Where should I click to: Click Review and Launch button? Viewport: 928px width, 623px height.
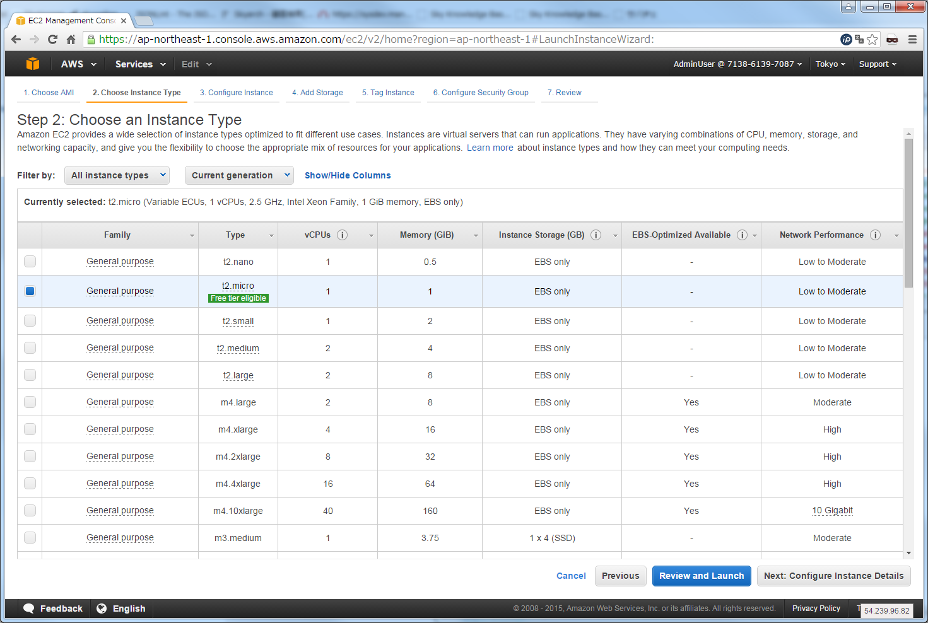click(702, 576)
